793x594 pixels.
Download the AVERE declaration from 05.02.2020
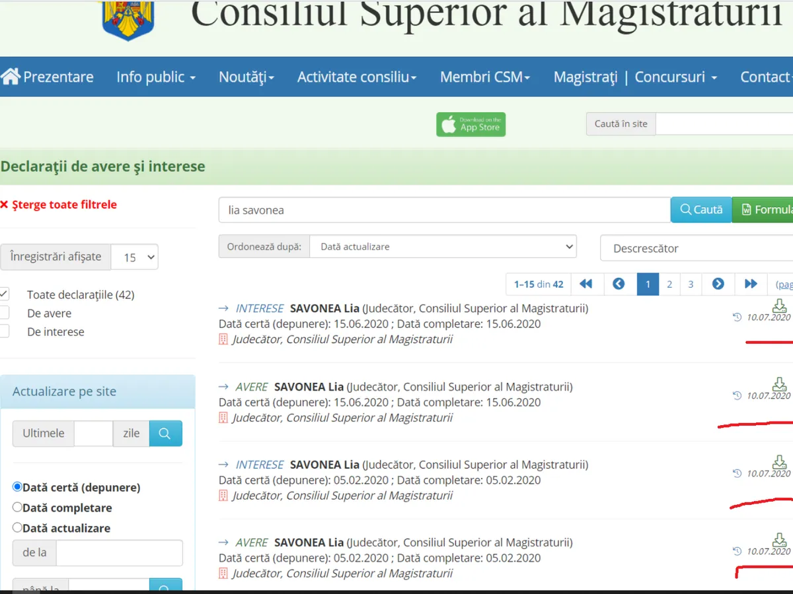coord(780,539)
